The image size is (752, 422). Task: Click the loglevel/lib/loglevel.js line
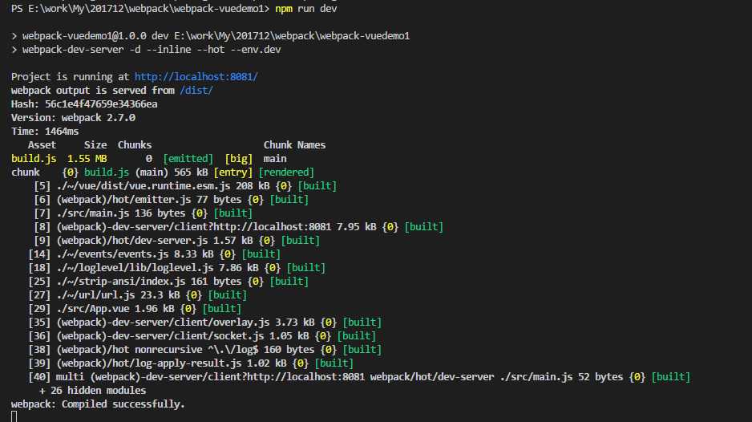(x=176, y=267)
